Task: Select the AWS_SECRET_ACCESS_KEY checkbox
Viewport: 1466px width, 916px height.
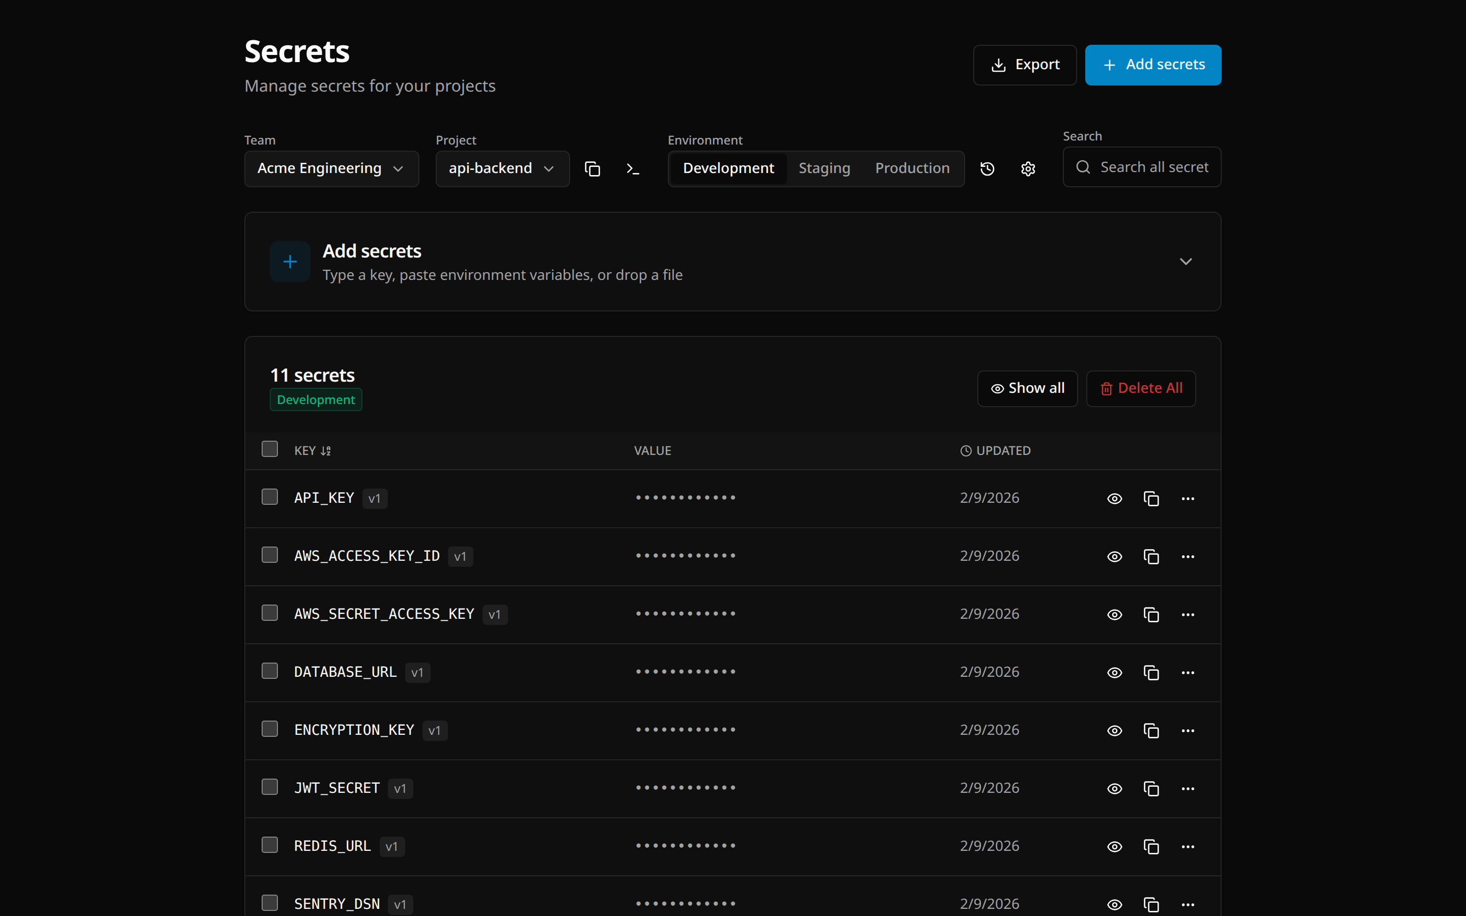Action: tap(270, 613)
